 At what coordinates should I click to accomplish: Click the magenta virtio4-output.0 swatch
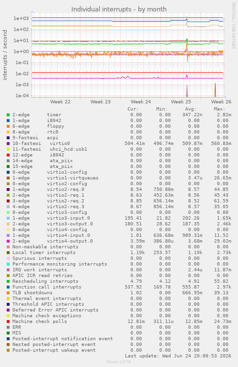point(8,241)
